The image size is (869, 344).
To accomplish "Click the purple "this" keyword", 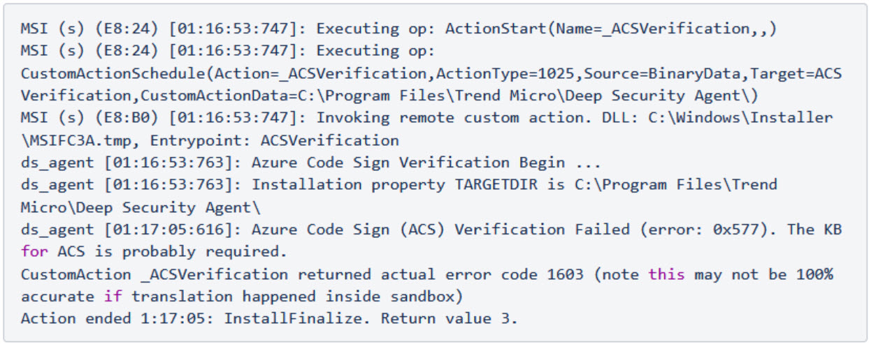I will tap(666, 274).
